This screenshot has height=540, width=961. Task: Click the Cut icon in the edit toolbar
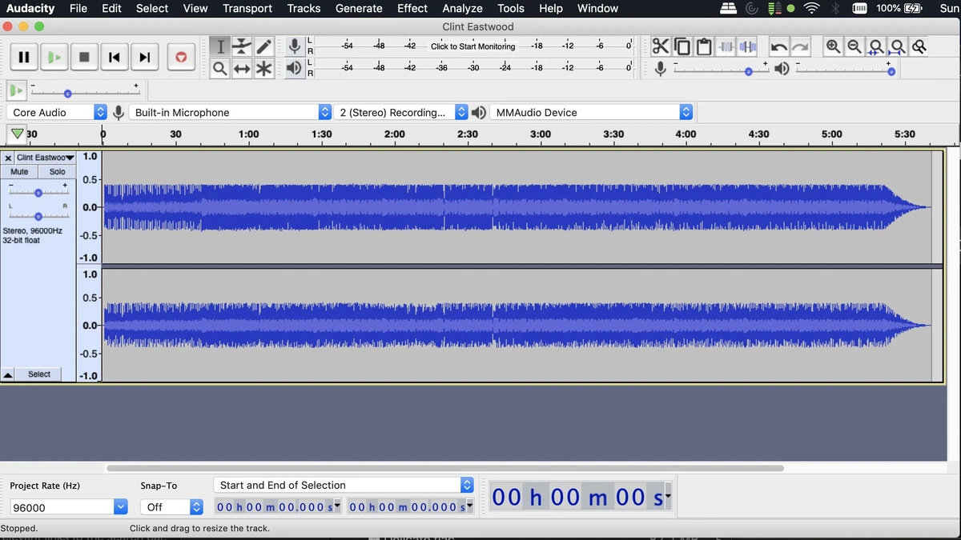pyautogui.click(x=661, y=46)
